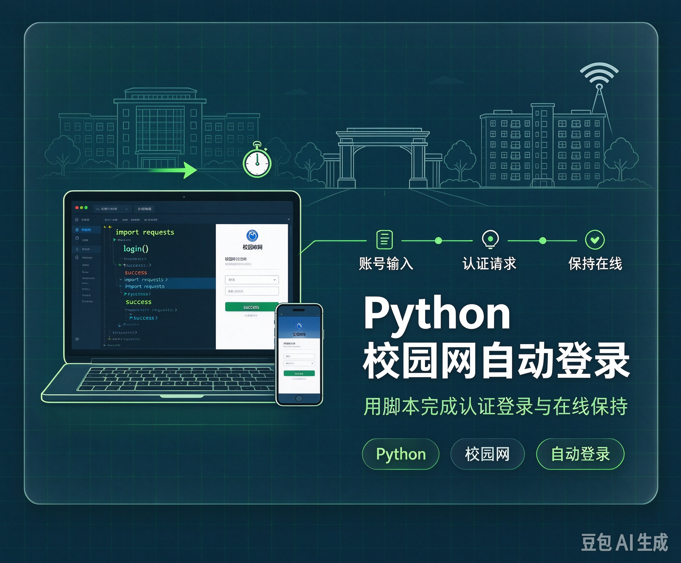Click the small link under the laptop success button
681x563 pixels.
tap(251, 315)
